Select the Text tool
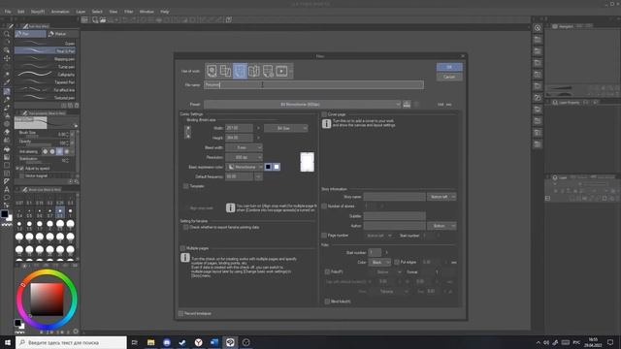The height and width of the screenshot is (349, 621). pos(7,189)
